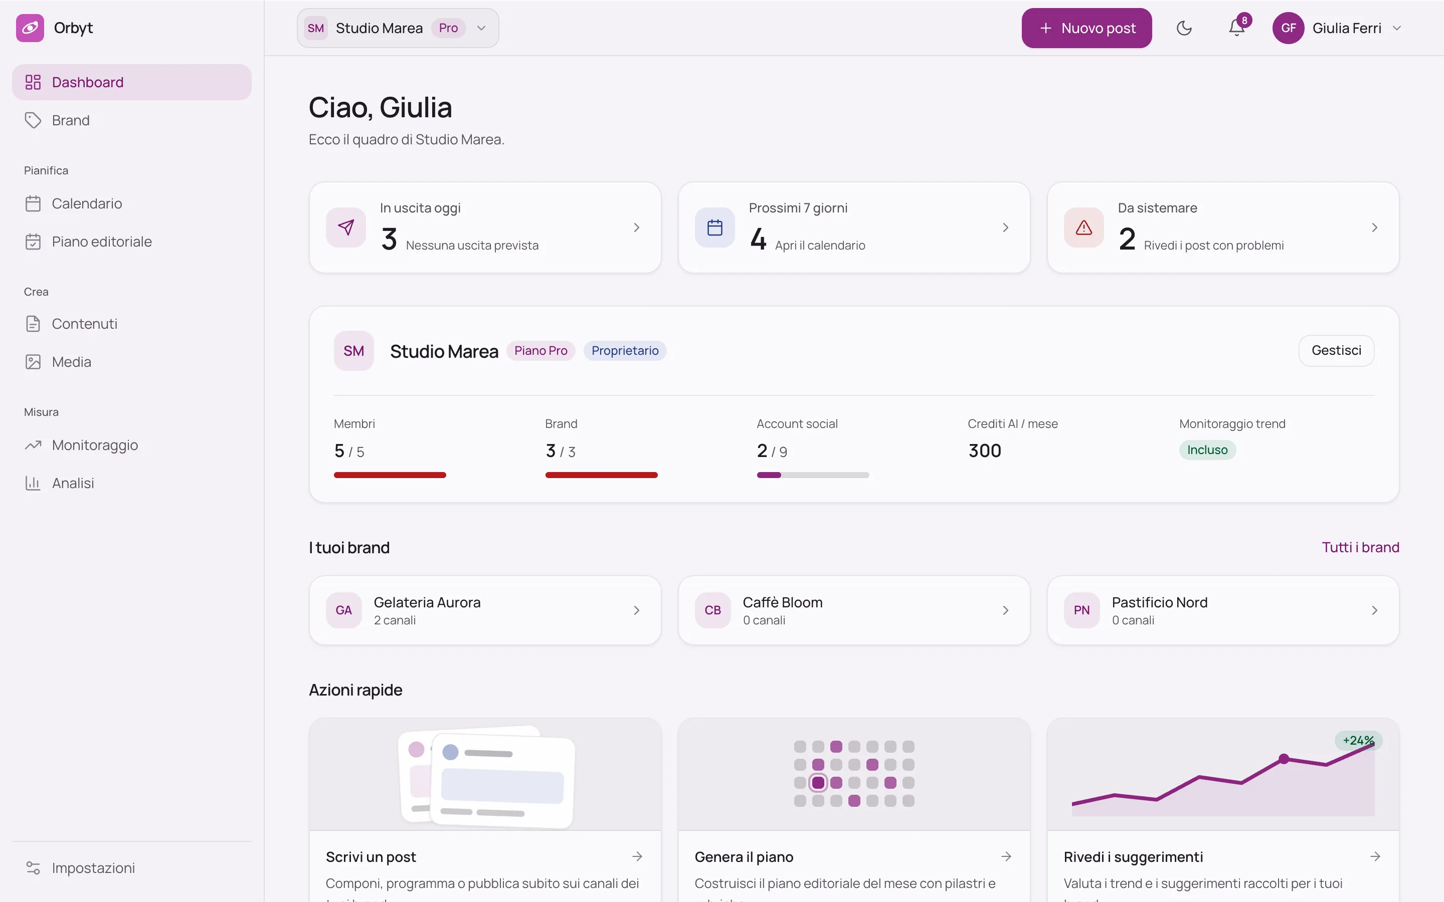Expand the Giulia Ferri account menu chevron
Screen dimensions: 1444x902
coord(1397,28)
